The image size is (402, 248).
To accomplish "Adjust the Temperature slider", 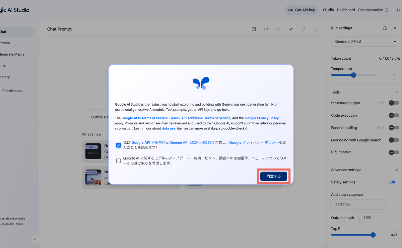I will click(353, 75).
